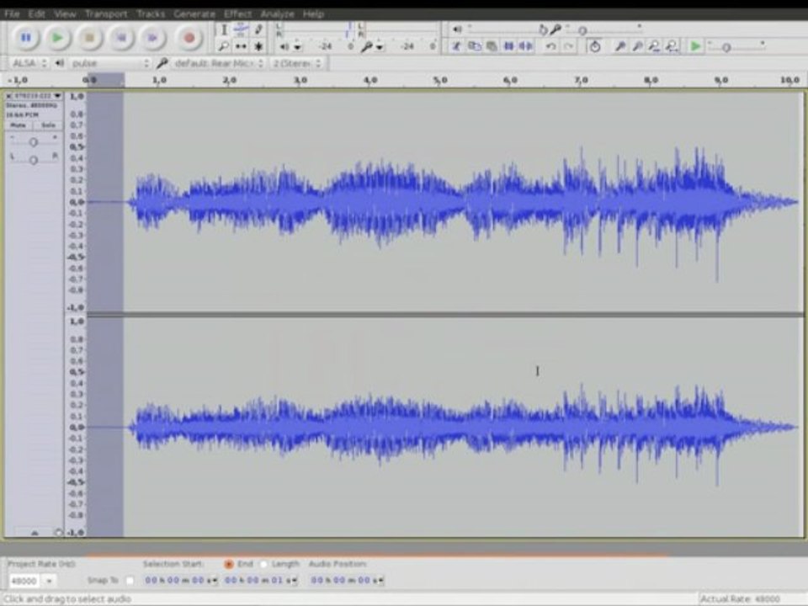Close the track with its X button
The width and height of the screenshot is (808, 606).
click(x=8, y=96)
